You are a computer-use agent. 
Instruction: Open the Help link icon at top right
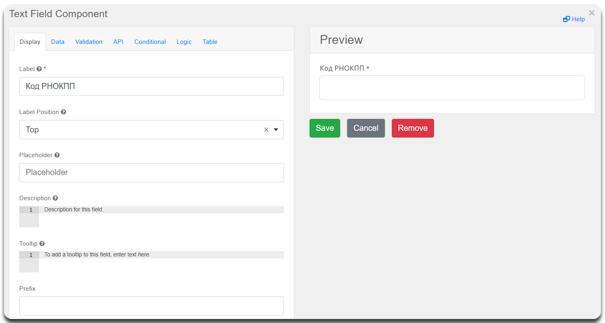point(566,19)
